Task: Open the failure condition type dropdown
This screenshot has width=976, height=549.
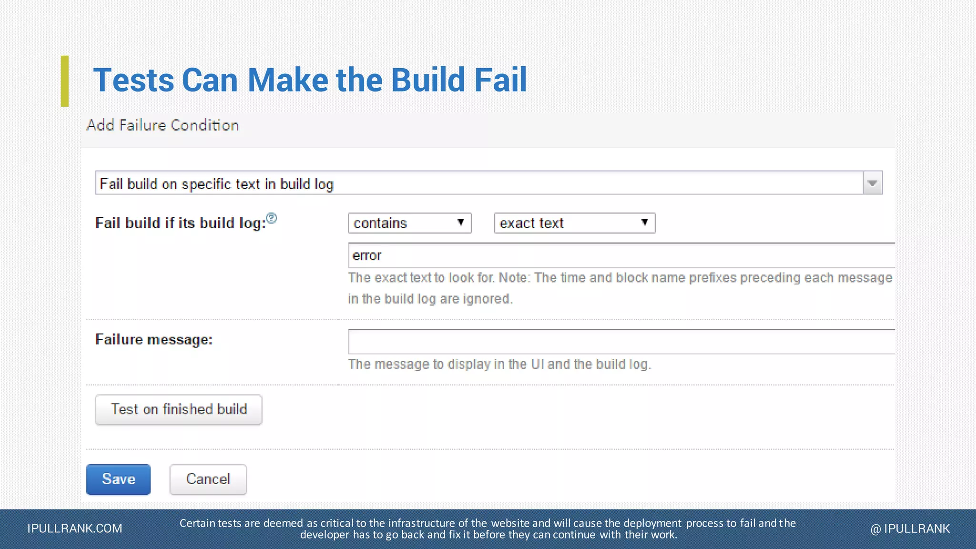Action: (x=489, y=183)
